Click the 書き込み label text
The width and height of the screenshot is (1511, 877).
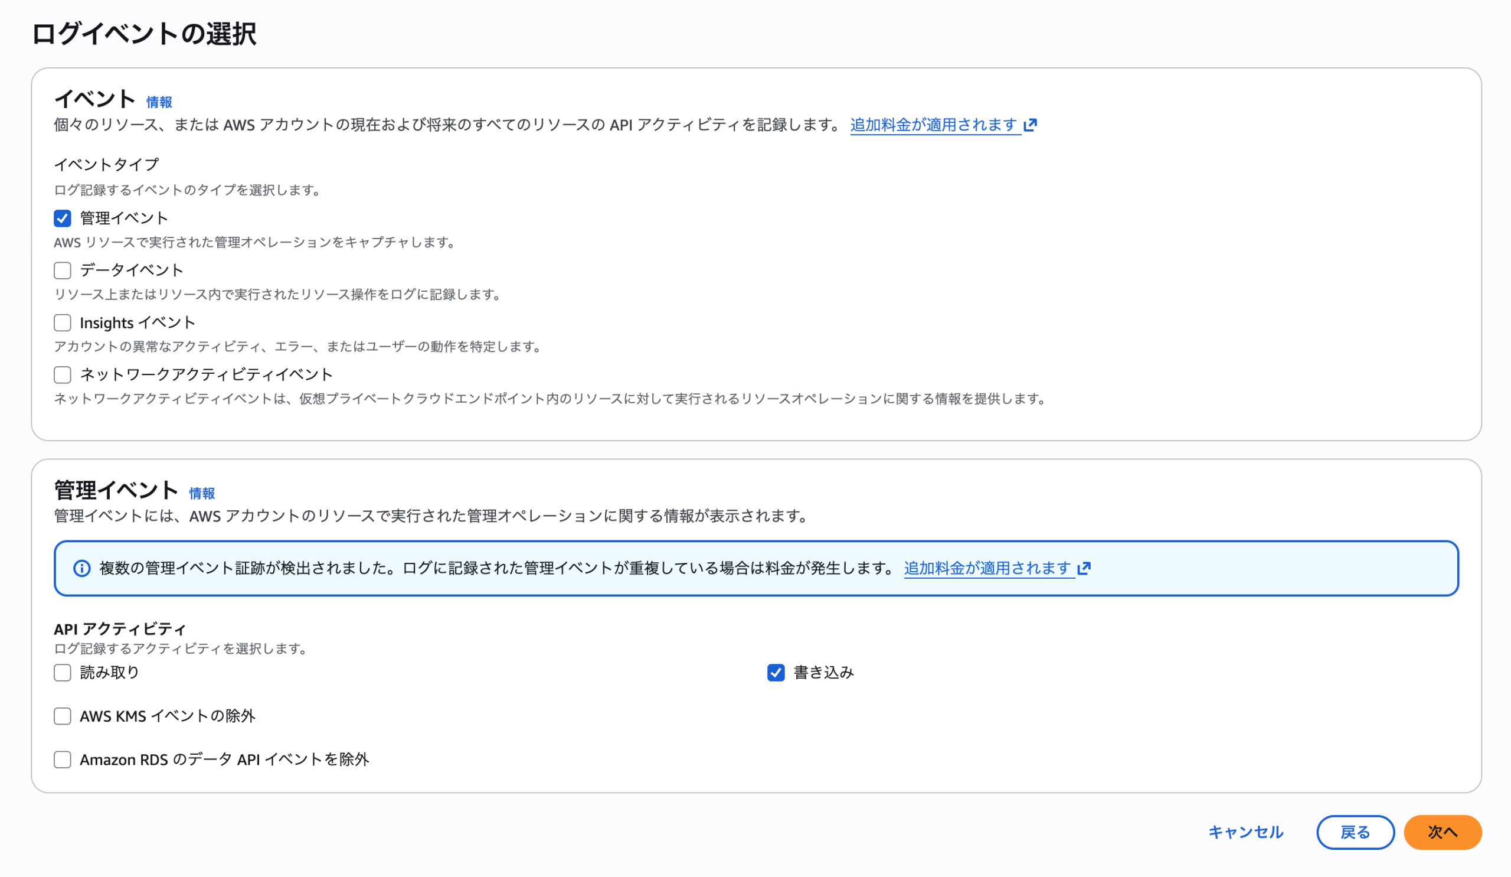pos(824,673)
